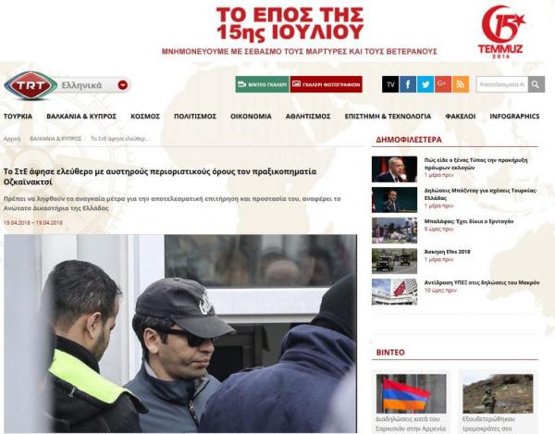Click the 15 Temmuz banner logo
The image size is (555, 434).
[x=501, y=31]
